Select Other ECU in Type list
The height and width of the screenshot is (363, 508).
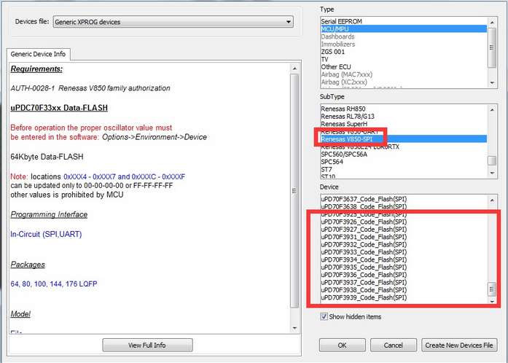click(x=403, y=67)
